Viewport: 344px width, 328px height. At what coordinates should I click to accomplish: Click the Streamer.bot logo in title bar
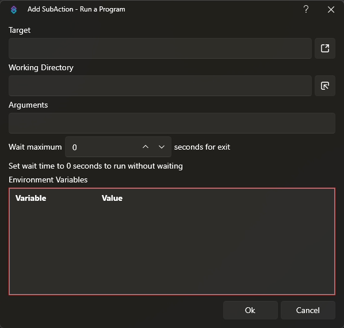tap(14, 9)
